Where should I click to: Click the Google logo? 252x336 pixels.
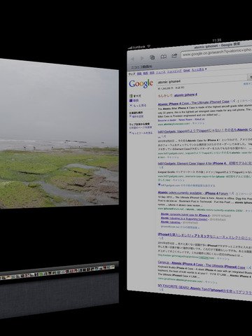click(x=141, y=83)
